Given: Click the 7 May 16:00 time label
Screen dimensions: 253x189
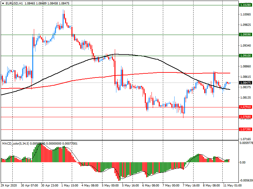Looking at the screenshot, I should click(191, 186).
